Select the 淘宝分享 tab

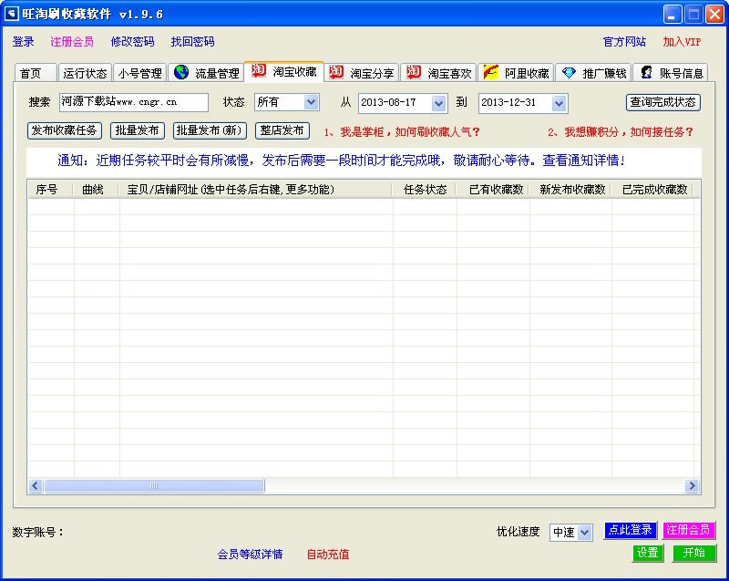pos(362,73)
